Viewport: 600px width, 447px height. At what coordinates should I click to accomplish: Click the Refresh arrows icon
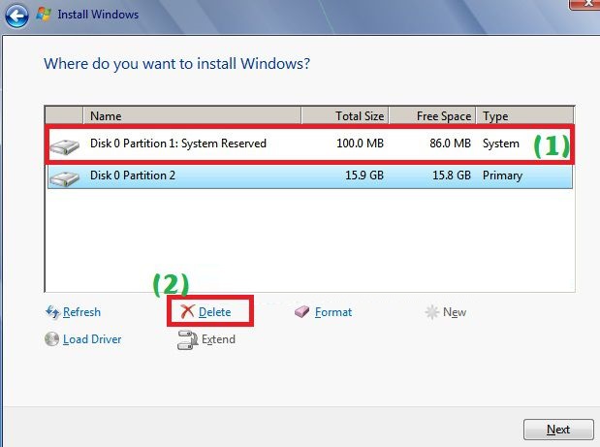52,312
